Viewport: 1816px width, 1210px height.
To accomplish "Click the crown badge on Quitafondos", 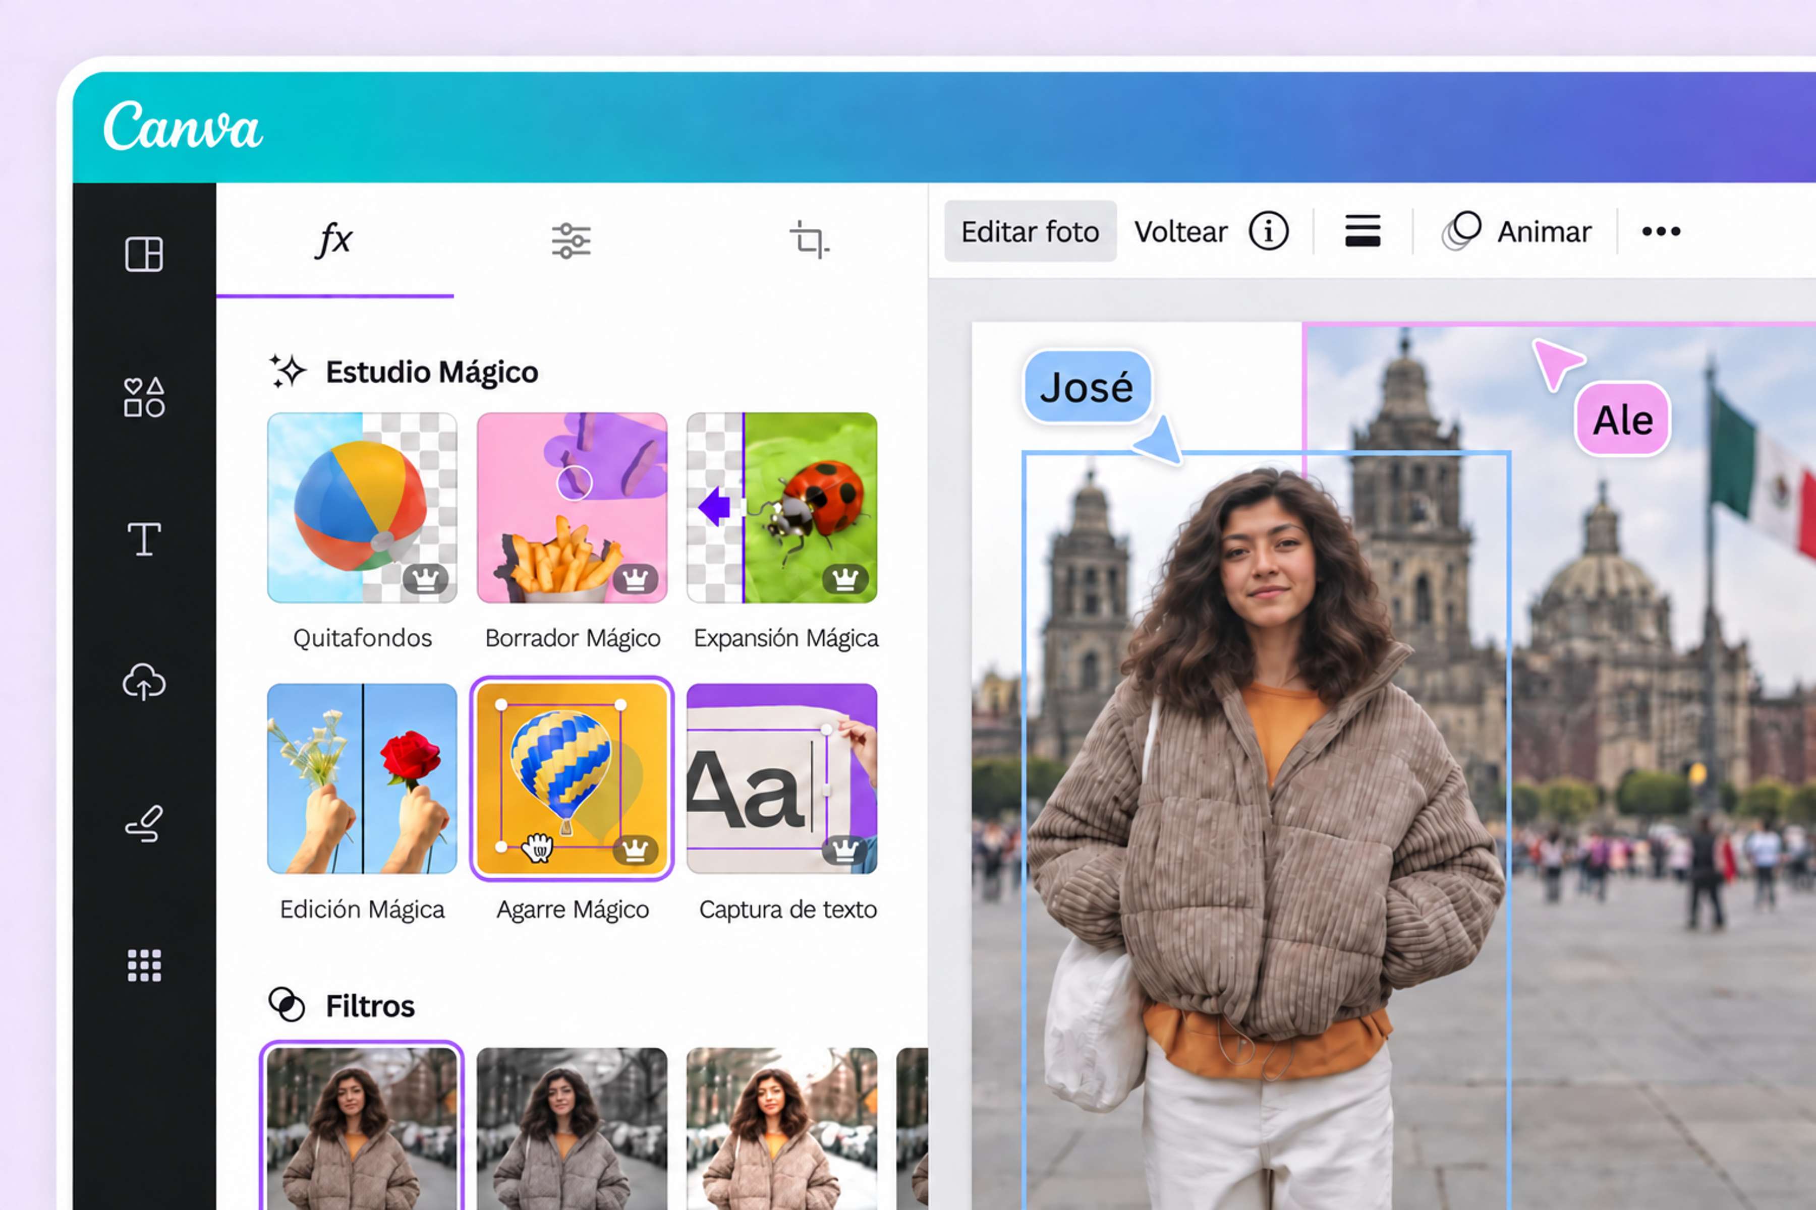I will click(x=425, y=578).
